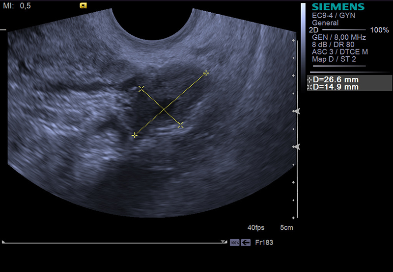Click the GEN / 8,00 MHz frequency text
The image size is (393, 272).
(x=339, y=37)
